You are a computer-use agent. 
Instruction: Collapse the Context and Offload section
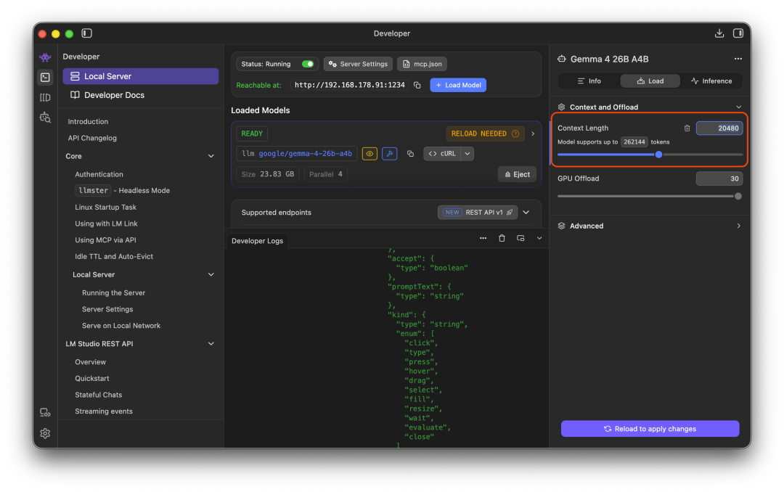[738, 107]
